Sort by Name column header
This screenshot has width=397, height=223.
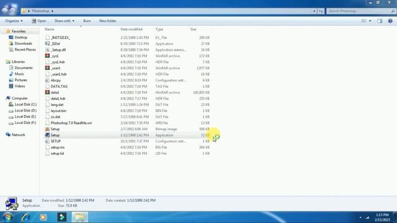[x=50, y=29]
